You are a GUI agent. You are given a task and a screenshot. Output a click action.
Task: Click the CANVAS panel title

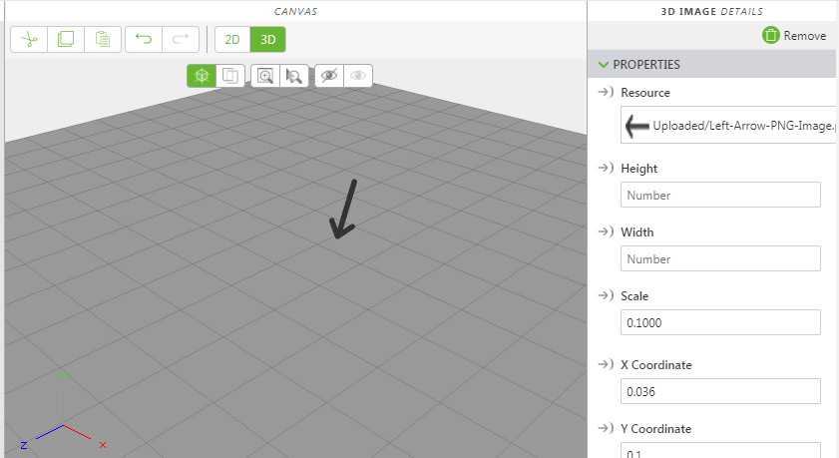coord(295,11)
